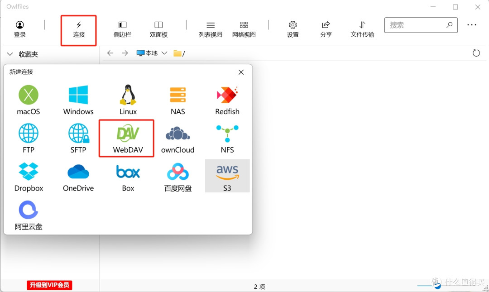Switch to 网格视图 grid view
Viewport: 489px width, 292px height.
(x=244, y=29)
